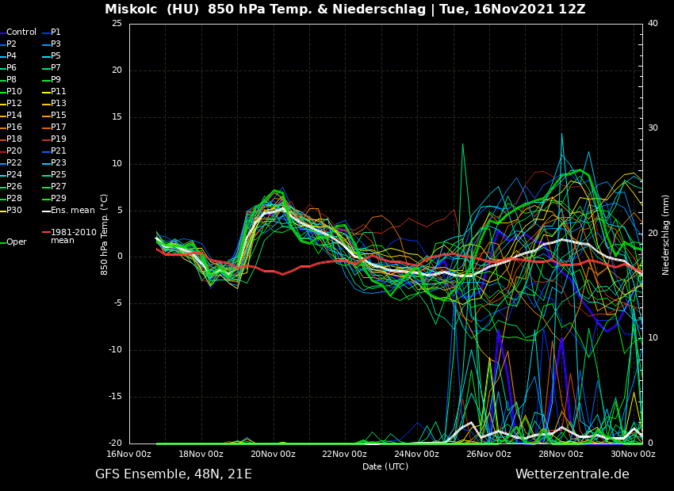Select the Oper legend entry
674x491 pixels.
(16, 242)
